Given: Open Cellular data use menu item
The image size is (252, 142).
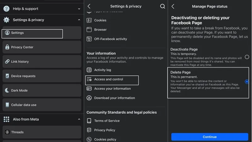Looking at the screenshot, I should pos(42,105).
